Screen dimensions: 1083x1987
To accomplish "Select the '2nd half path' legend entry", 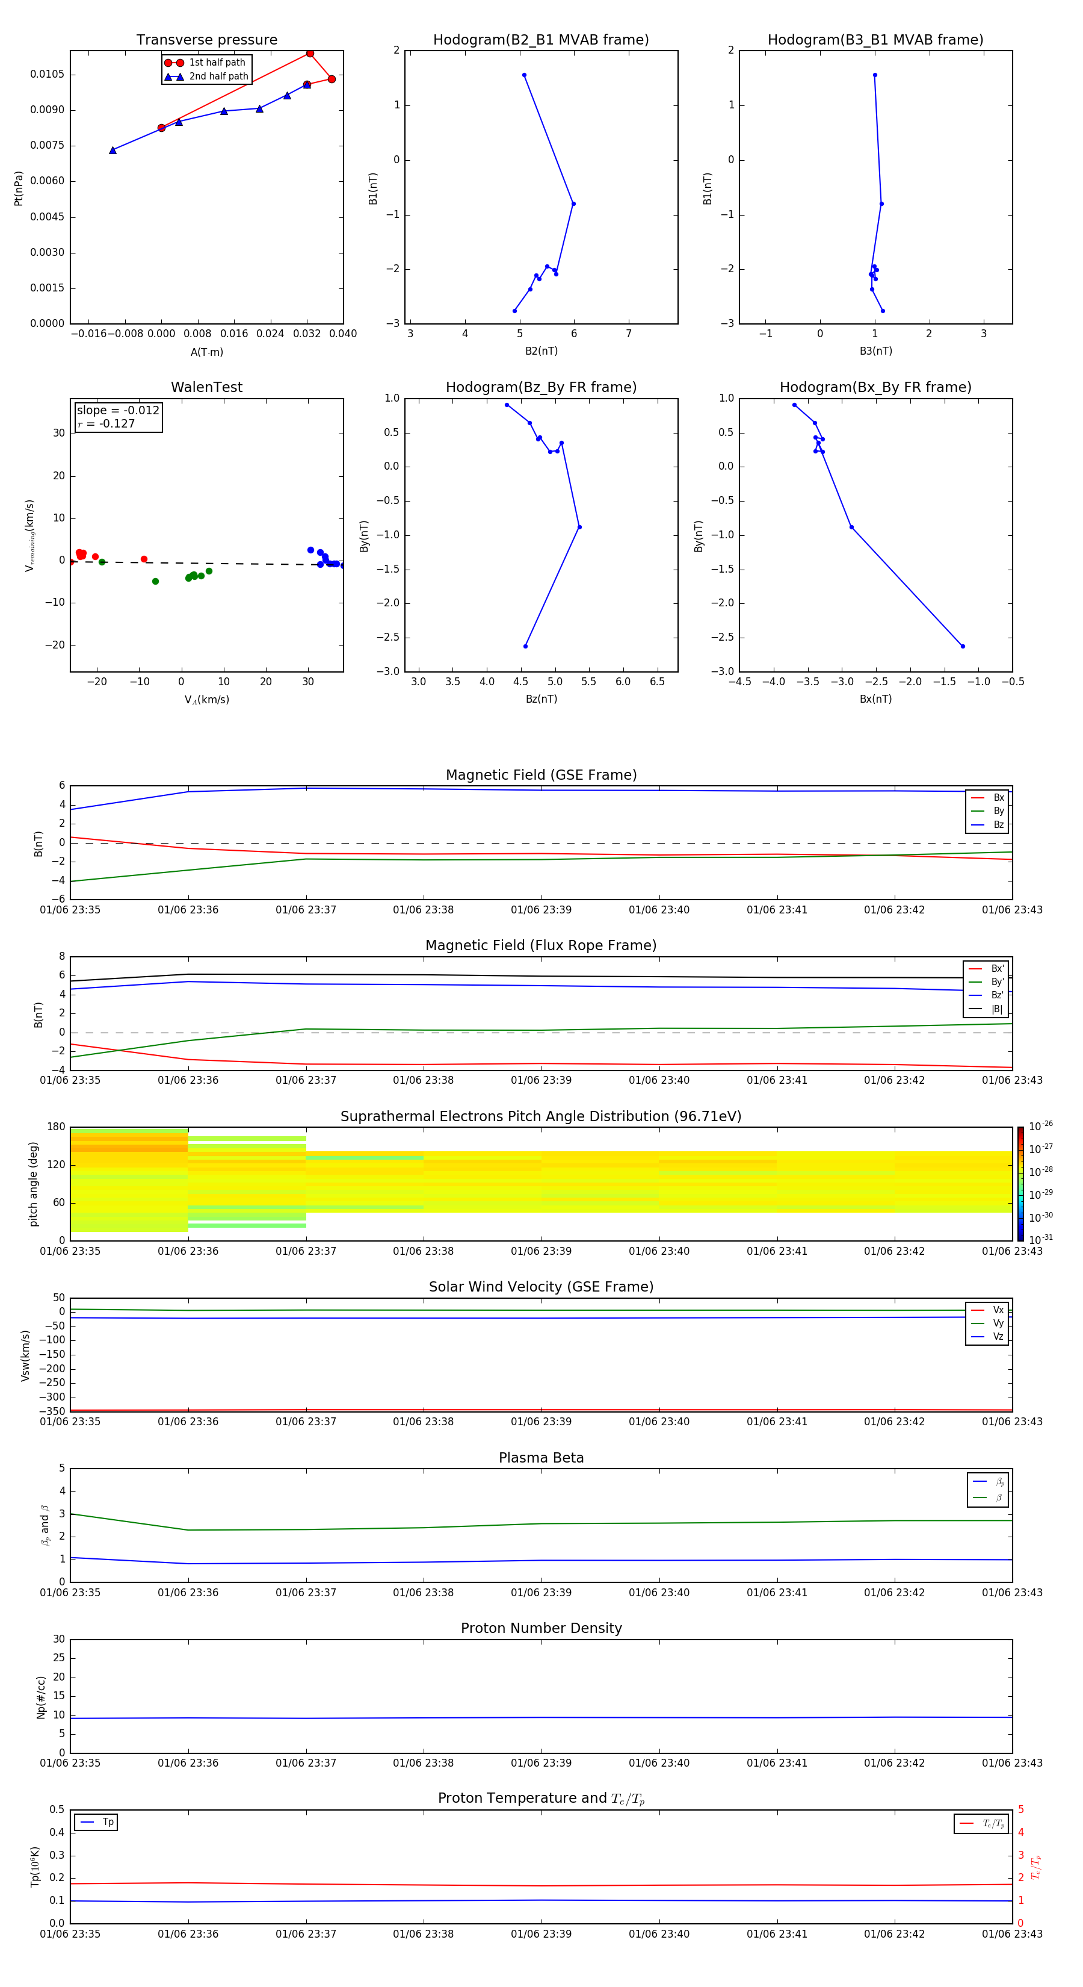I will coord(206,76).
